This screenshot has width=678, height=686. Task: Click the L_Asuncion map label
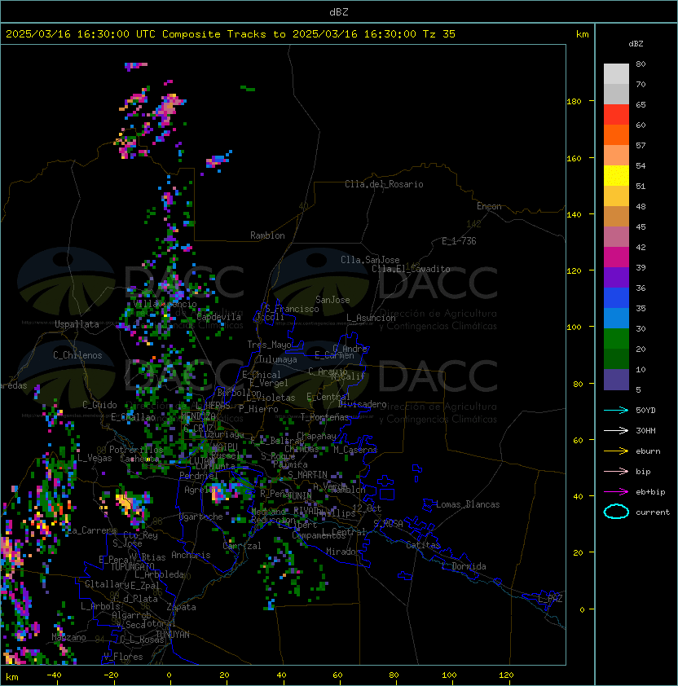371,318
